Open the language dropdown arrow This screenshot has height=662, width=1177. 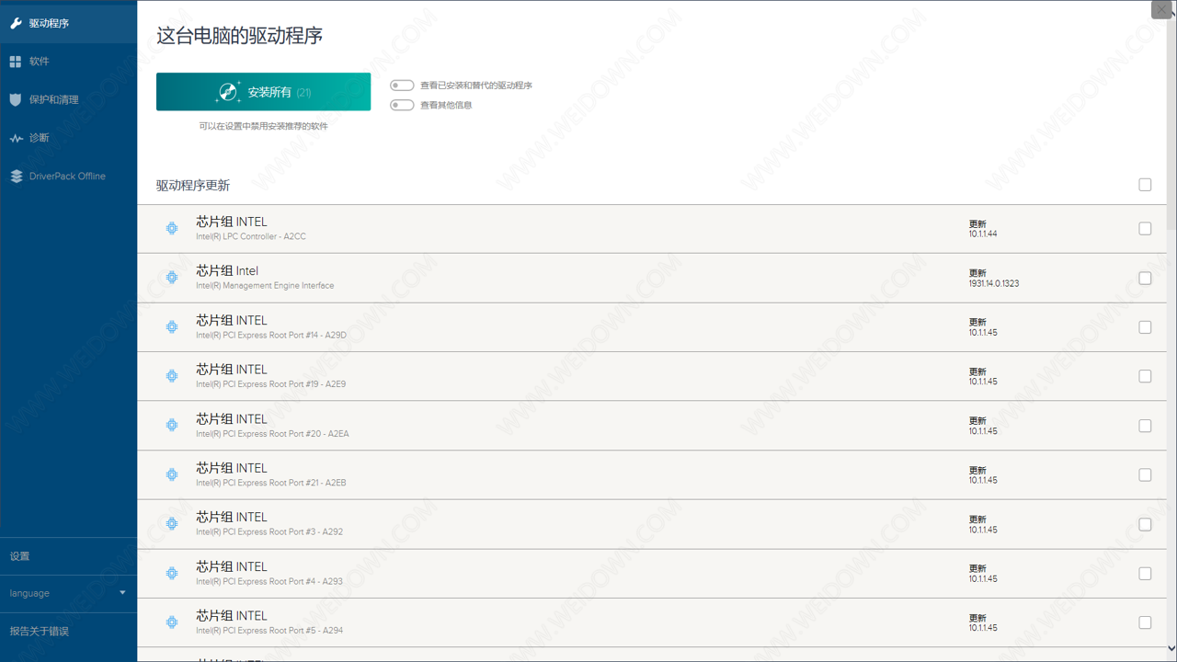[122, 593]
